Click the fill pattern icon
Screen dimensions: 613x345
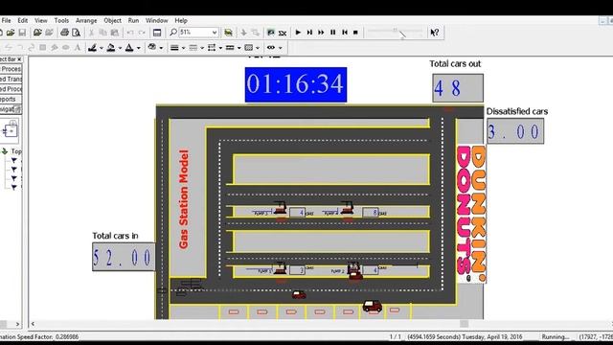click(x=249, y=48)
